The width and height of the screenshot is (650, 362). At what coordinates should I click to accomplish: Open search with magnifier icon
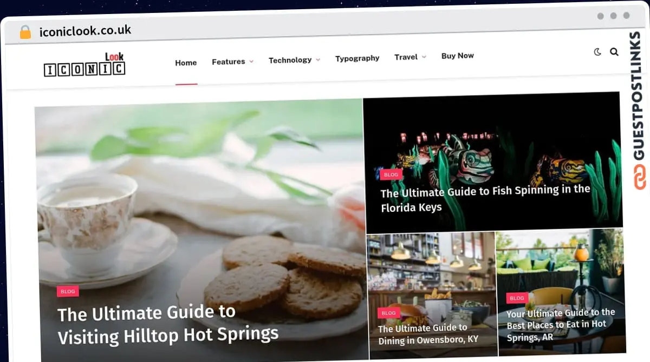614,52
